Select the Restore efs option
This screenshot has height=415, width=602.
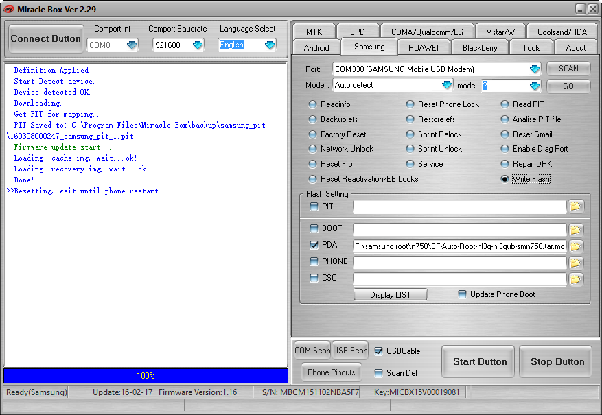pyautogui.click(x=410, y=119)
